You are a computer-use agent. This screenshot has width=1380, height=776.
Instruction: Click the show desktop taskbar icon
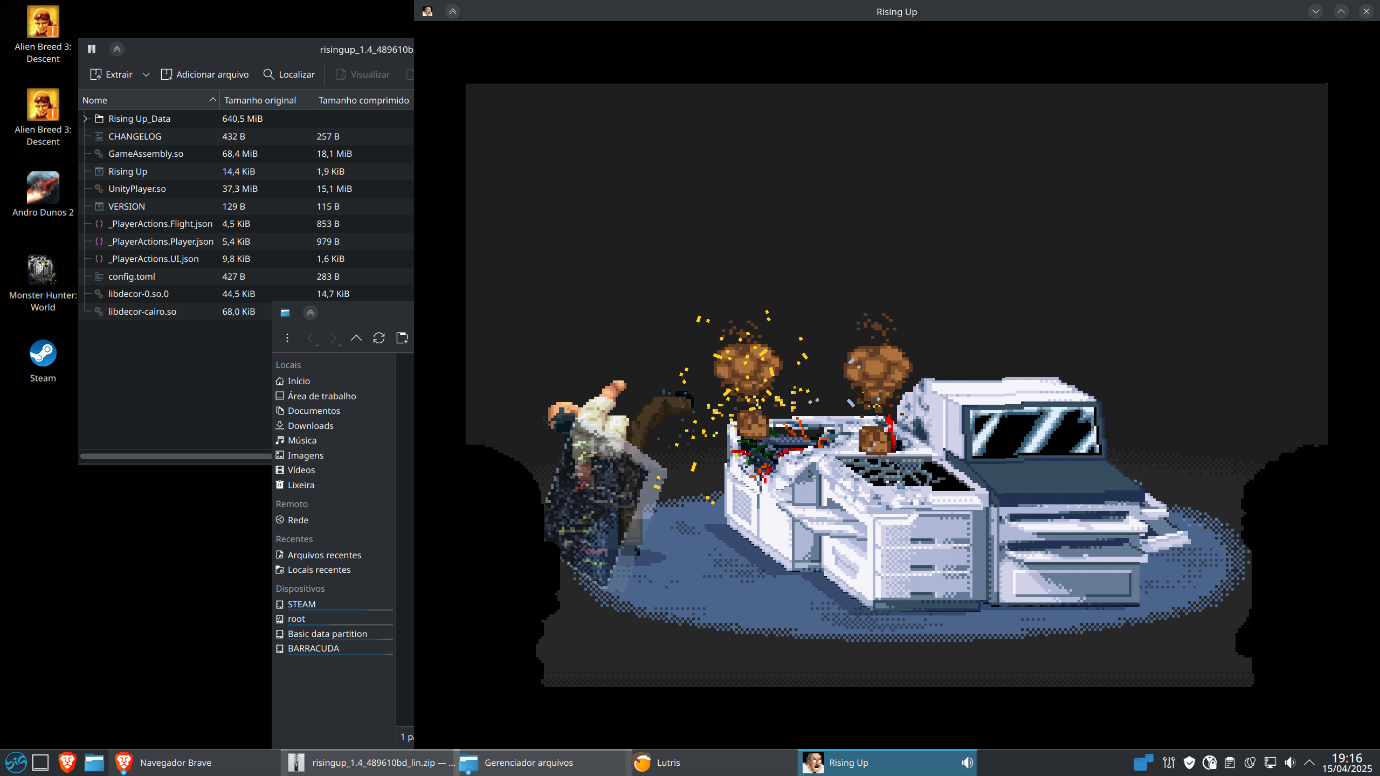coord(40,763)
